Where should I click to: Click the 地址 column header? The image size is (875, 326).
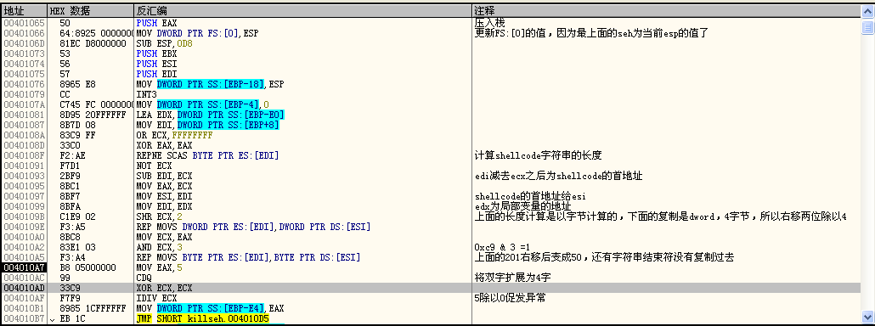24,10
